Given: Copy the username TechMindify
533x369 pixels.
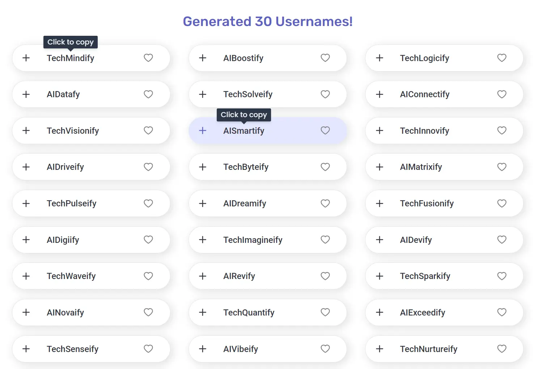Looking at the screenshot, I should [70, 58].
